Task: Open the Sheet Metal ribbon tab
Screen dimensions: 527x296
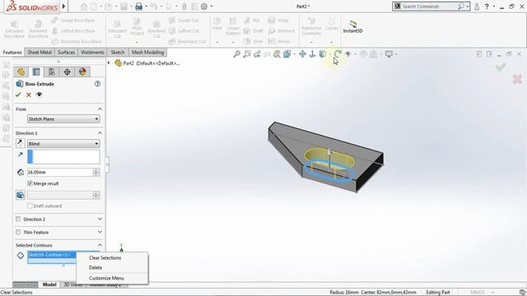Action: click(40, 53)
